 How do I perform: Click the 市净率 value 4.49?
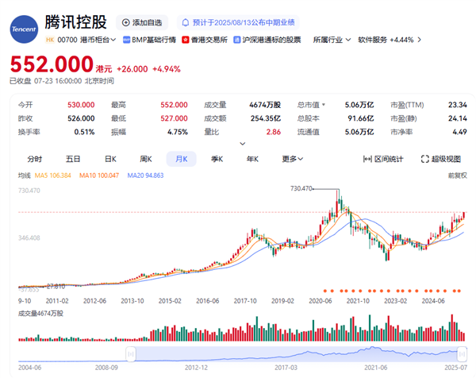[x=459, y=132]
